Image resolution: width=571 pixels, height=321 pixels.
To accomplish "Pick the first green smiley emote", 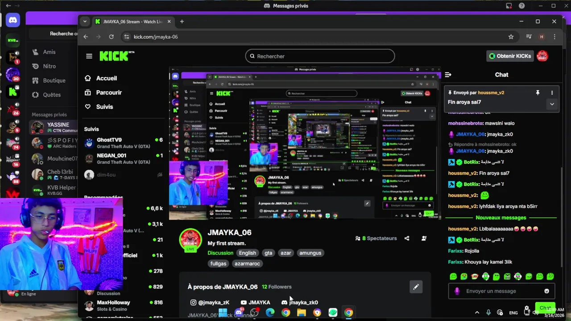I will tap(453, 276).
